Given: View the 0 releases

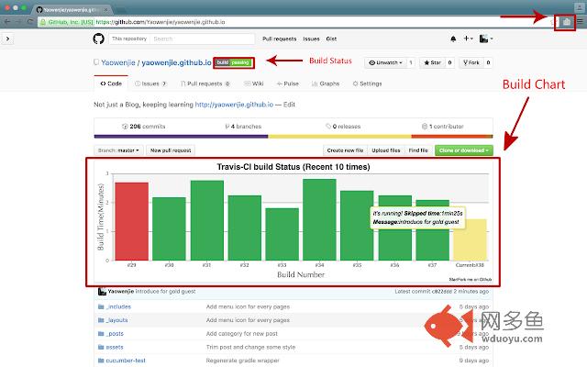Looking at the screenshot, I should coord(343,127).
